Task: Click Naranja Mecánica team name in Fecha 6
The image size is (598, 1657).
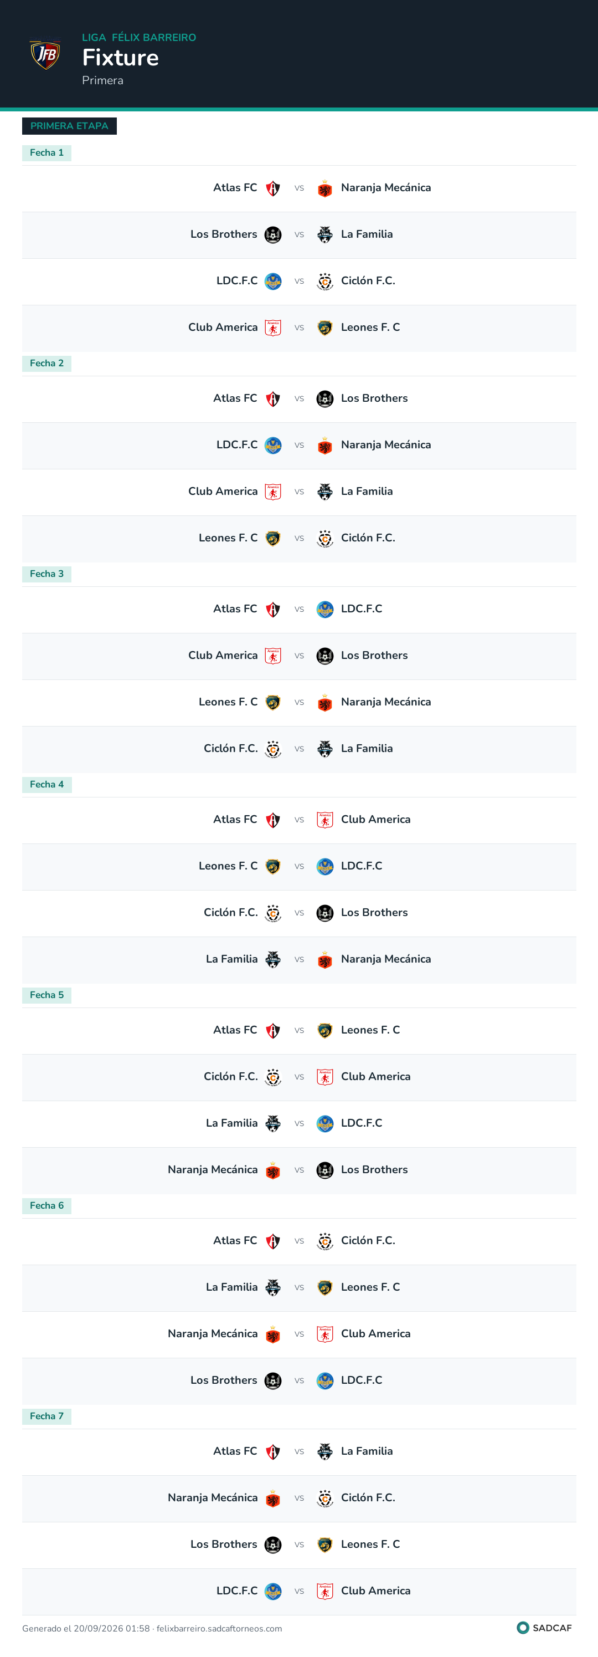Action: 213,1333
